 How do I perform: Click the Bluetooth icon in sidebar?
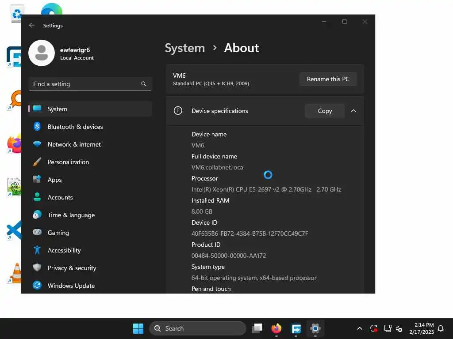[x=37, y=127]
